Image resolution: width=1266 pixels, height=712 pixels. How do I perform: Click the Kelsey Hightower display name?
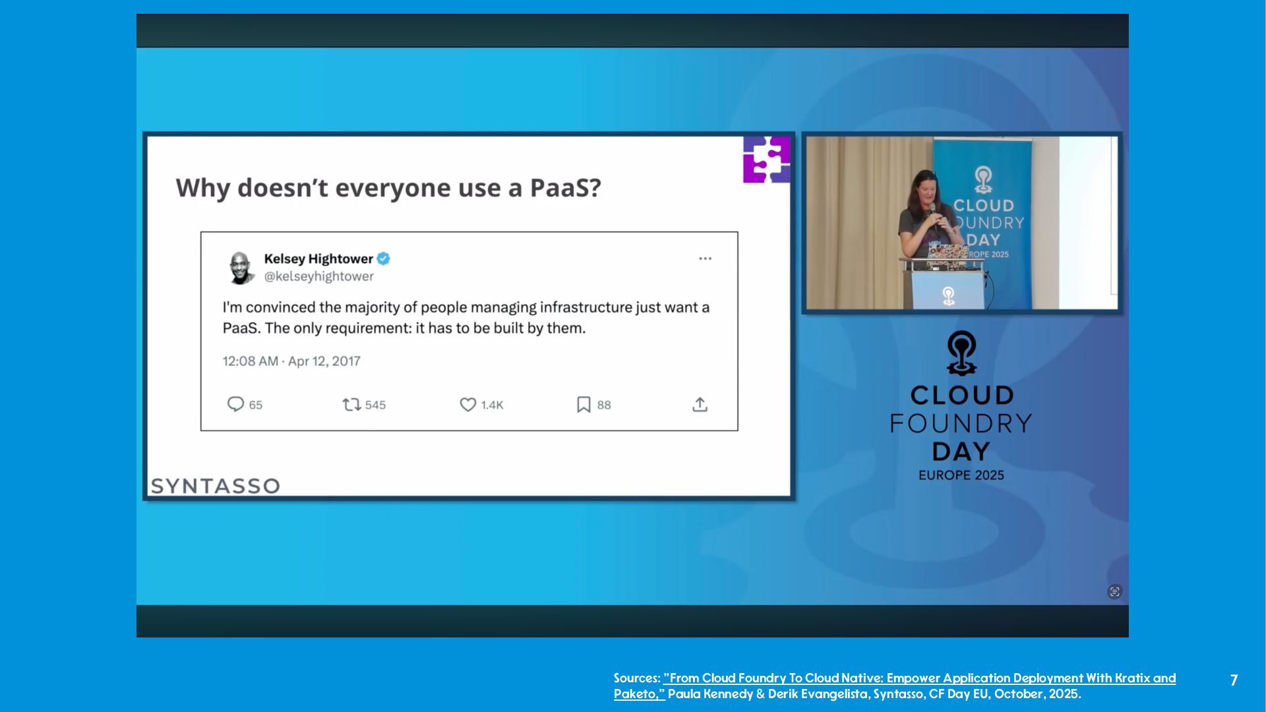tap(318, 258)
